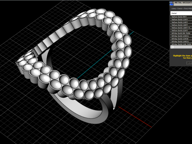Select Yellow Gold 22KY metal
Screen dimensions: 192x144
[x=181, y=30]
